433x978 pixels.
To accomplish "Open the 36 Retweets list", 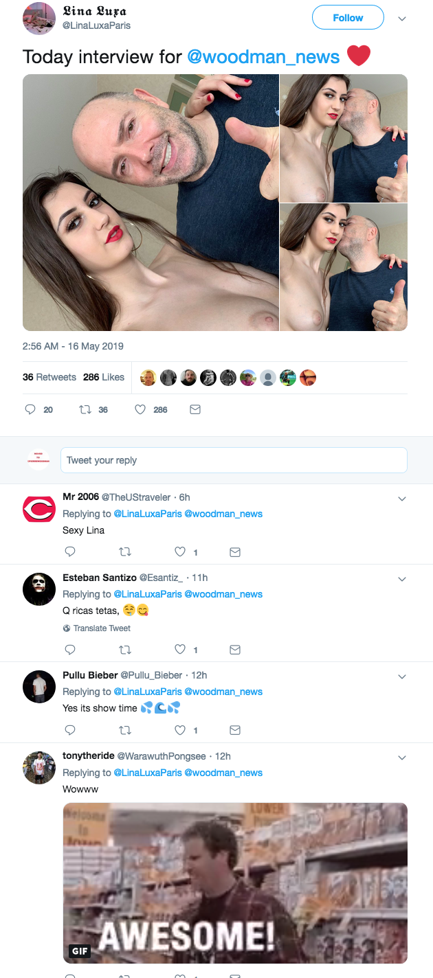I will point(49,377).
